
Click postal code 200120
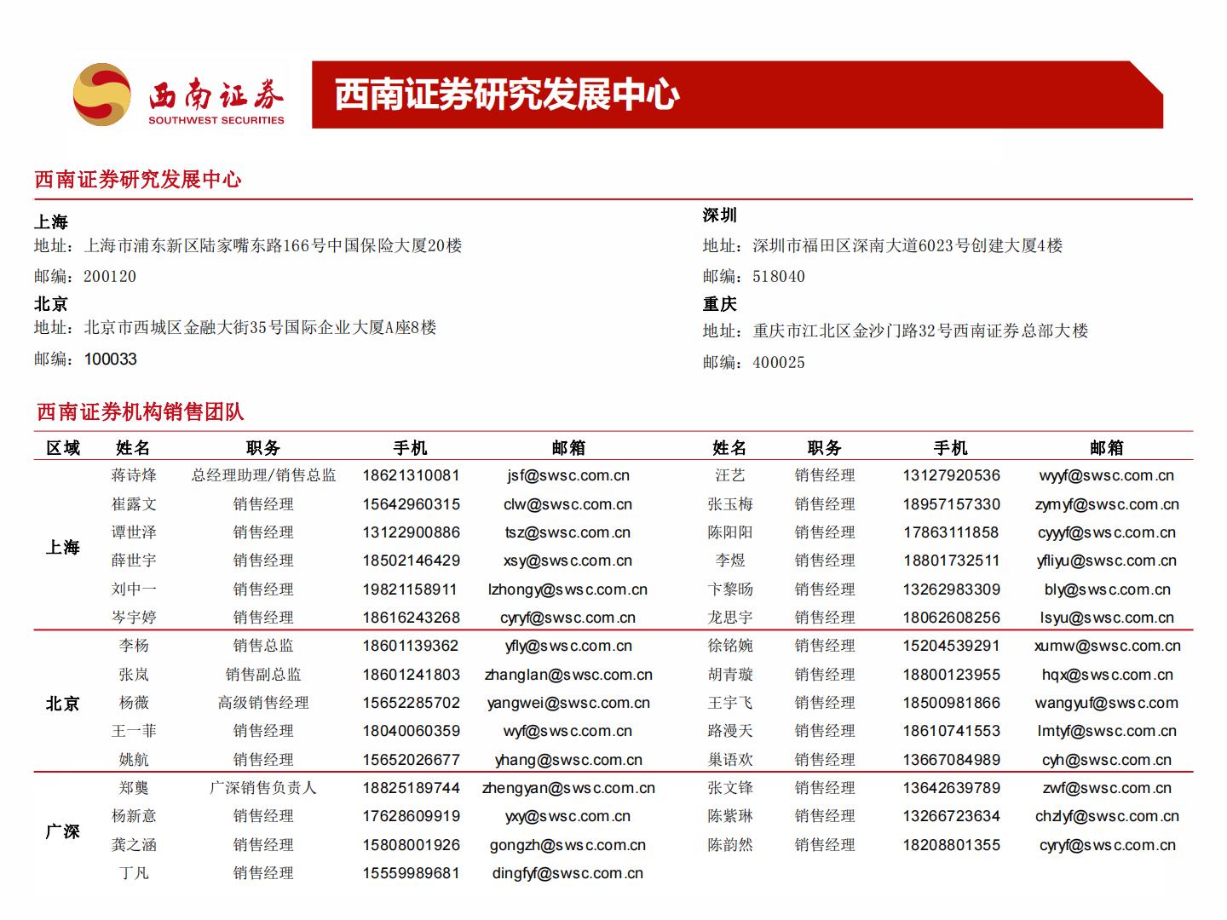pos(110,277)
